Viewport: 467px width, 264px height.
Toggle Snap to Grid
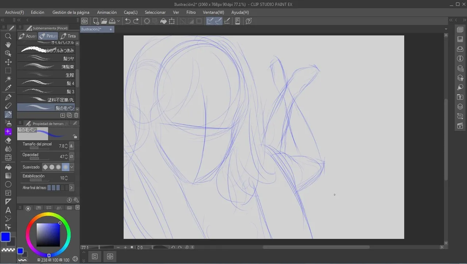227,21
